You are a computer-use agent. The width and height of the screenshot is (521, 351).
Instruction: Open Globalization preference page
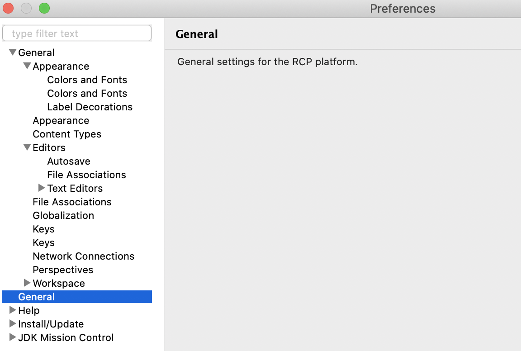point(63,215)
